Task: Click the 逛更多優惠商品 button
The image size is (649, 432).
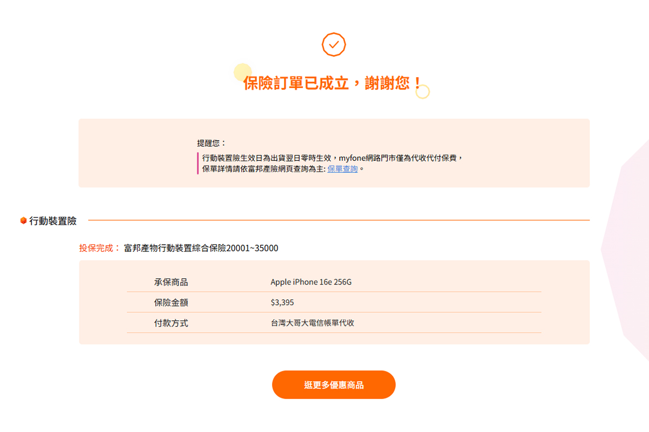Action: pyautogui.click(x=334, y=385)
